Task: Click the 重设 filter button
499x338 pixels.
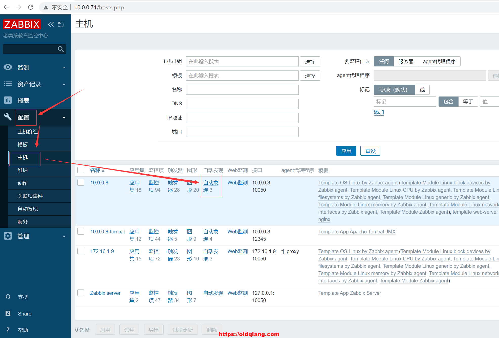Action: pos(370,151)
